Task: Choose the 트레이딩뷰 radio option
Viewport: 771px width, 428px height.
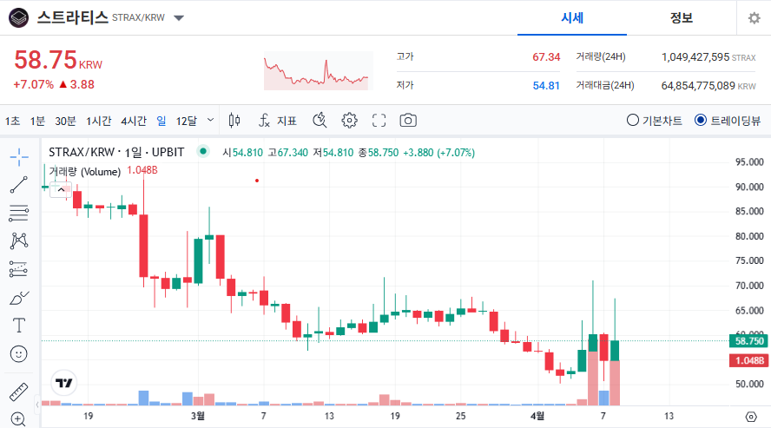Action: [x=728, y=121]
